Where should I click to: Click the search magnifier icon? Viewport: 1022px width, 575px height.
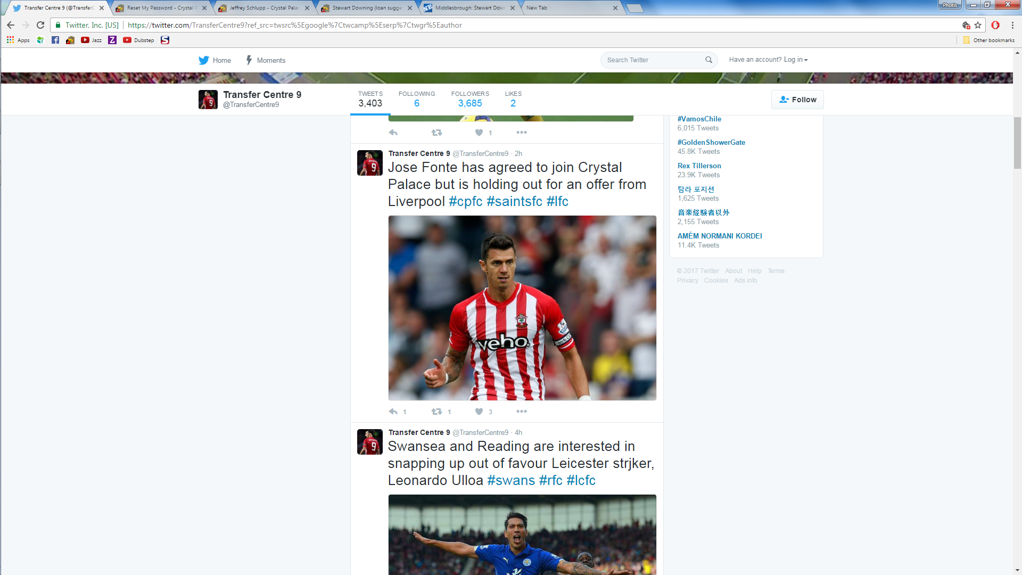click(708, 60)
